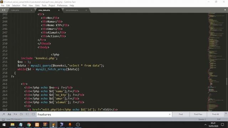
Task: Click the Find Prev button
Action: [x=198, y=114]
